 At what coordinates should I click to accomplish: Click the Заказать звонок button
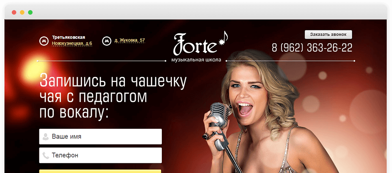click(x=328, y=35)
